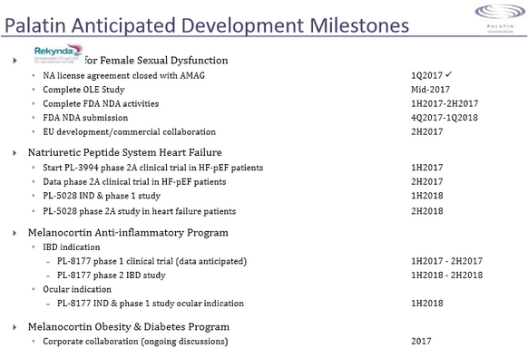This screenshot has width=528, height=348.
Task: Select the '2H2017' date for HF-pEF data
Action: click(427, 182)
